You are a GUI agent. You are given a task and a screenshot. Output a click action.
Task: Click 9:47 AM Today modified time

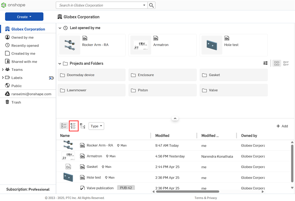(x=167, y=145)
